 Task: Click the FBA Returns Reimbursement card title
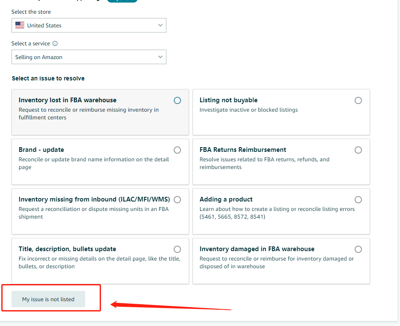pos(243,150)
